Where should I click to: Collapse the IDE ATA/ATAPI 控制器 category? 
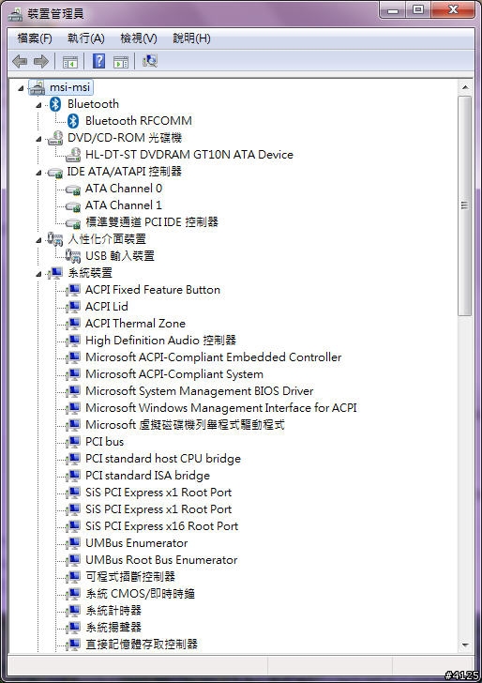pyautogui.click(x=38, y=173)
